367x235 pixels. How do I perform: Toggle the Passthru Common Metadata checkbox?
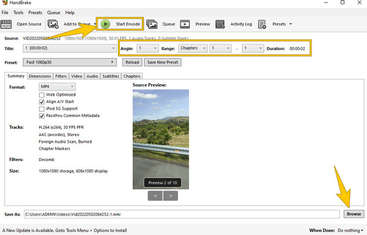tap(42, 116)
